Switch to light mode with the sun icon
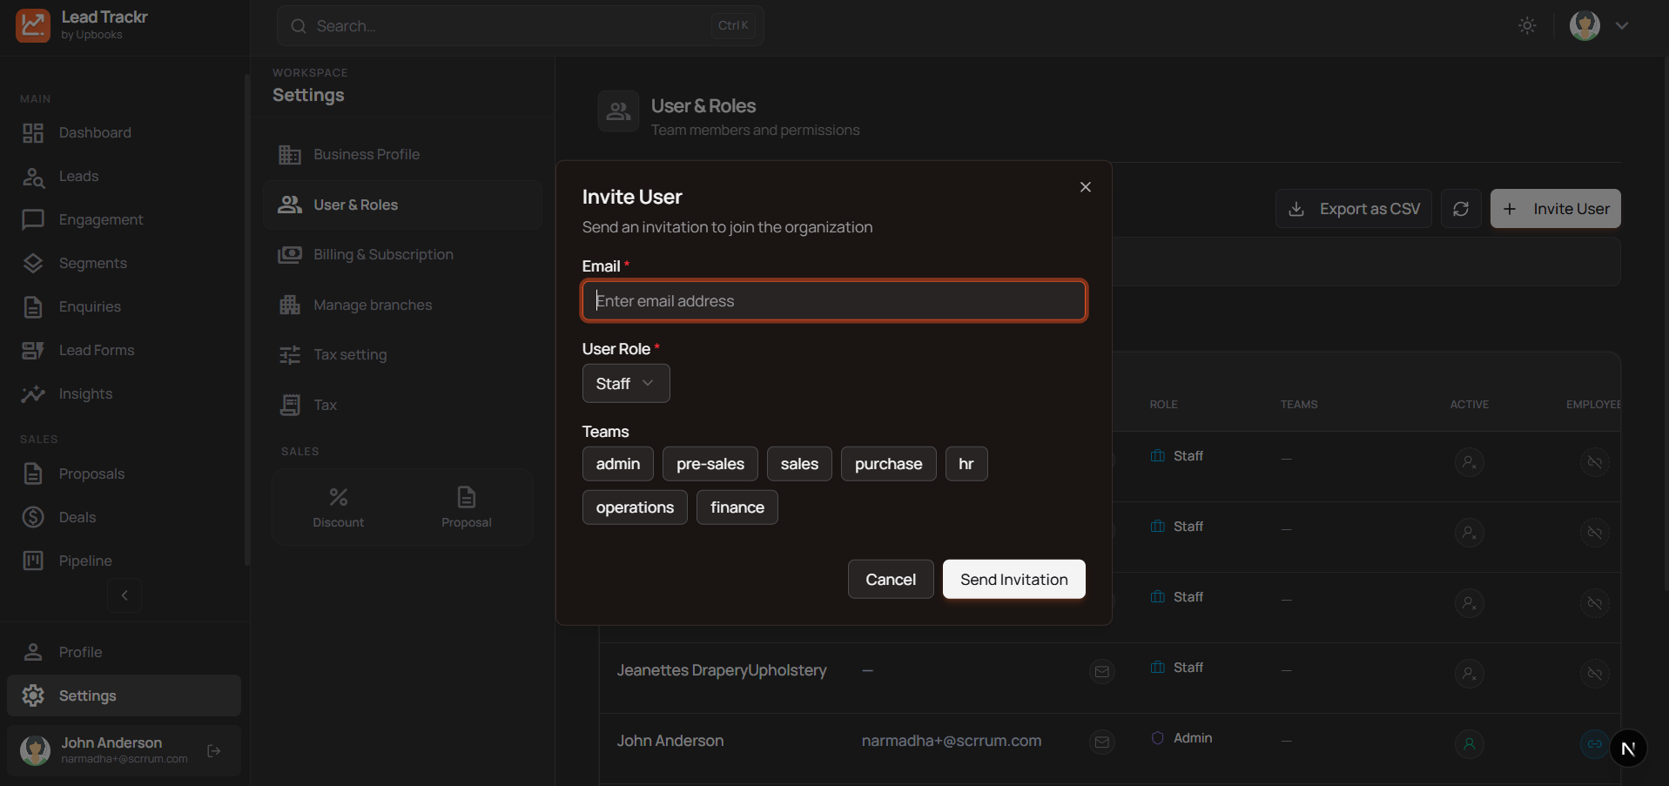The height and width of the screenshot is (786, 1669). pyautogui.click(x=1527, y=25)
